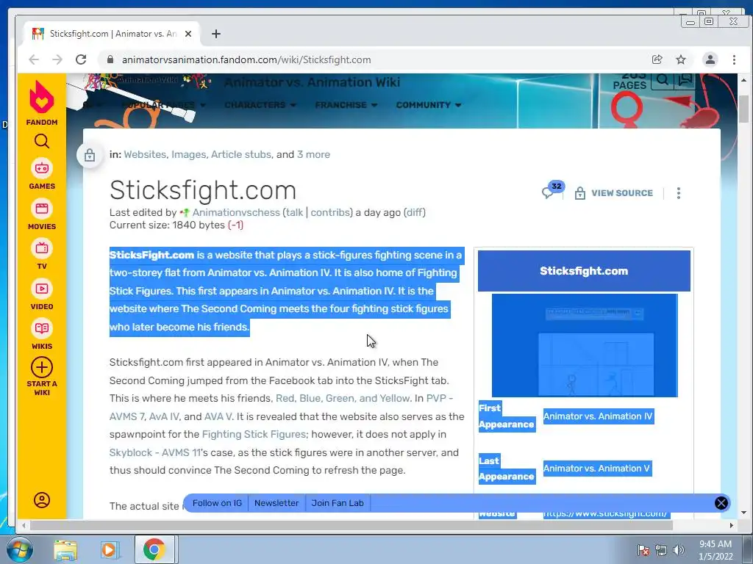Click the View Source button
753x564 pixels.
click(x=614, y=193)
